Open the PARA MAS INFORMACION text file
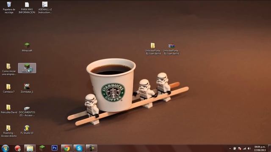Image resolution: width=271 pixels, height=152 pixels. (27, 8)
